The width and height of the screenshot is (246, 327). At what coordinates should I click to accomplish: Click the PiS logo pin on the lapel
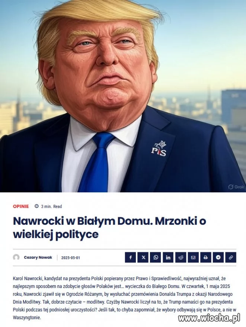click(x=159, y=149)
